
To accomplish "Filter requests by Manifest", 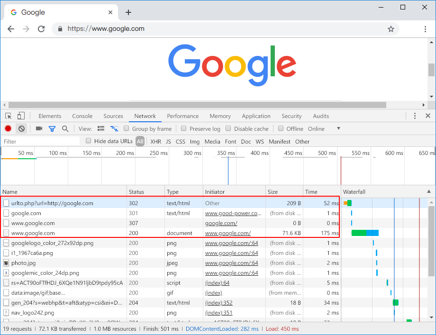I will click(280, 142).
